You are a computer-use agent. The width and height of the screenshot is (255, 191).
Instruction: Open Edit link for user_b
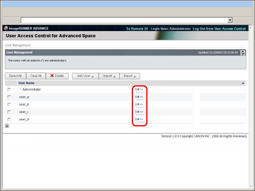coord(139,104)
